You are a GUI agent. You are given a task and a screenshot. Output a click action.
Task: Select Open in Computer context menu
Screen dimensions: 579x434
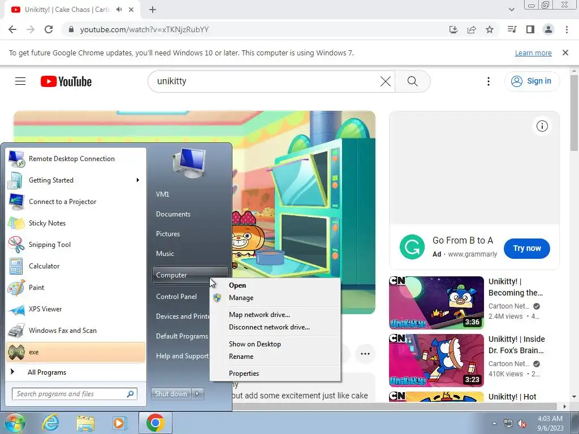pos(275,285)
